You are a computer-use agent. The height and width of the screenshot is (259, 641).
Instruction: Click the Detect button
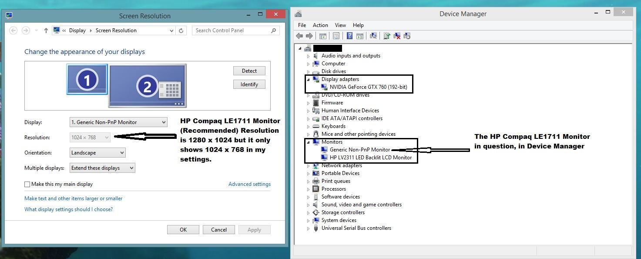249,71
